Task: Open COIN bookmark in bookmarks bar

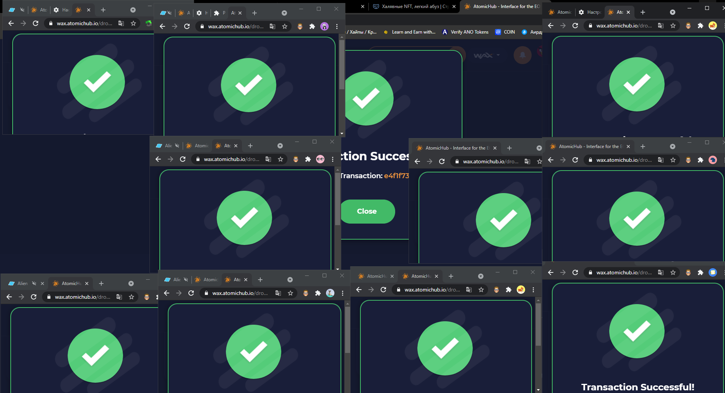Action: (x=505, y=32)
